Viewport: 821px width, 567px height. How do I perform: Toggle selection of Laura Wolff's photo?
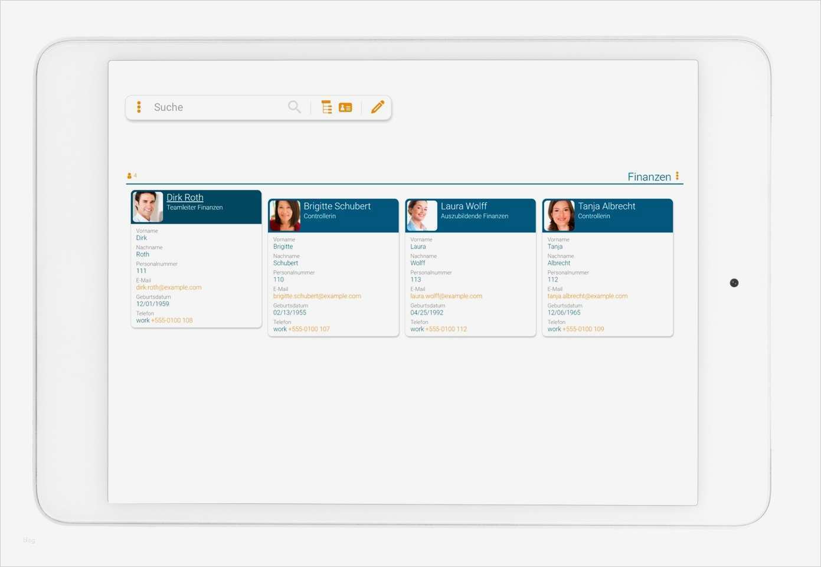[x=421, y=215]
